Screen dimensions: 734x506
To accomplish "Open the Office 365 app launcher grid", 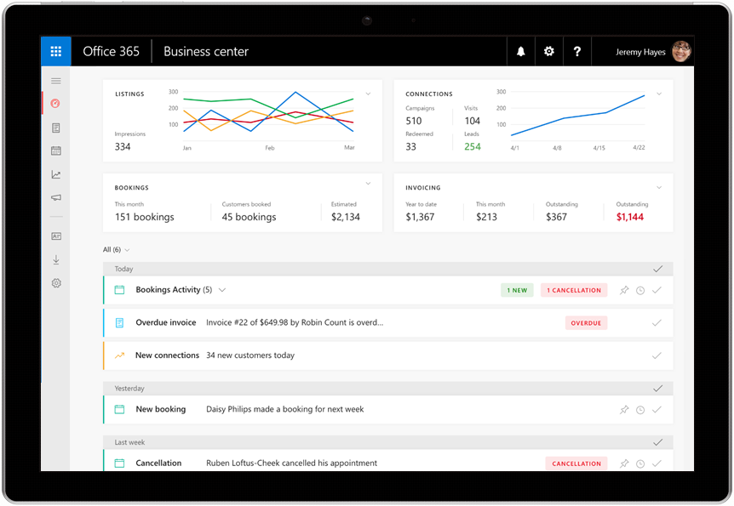I will [55, 51].
